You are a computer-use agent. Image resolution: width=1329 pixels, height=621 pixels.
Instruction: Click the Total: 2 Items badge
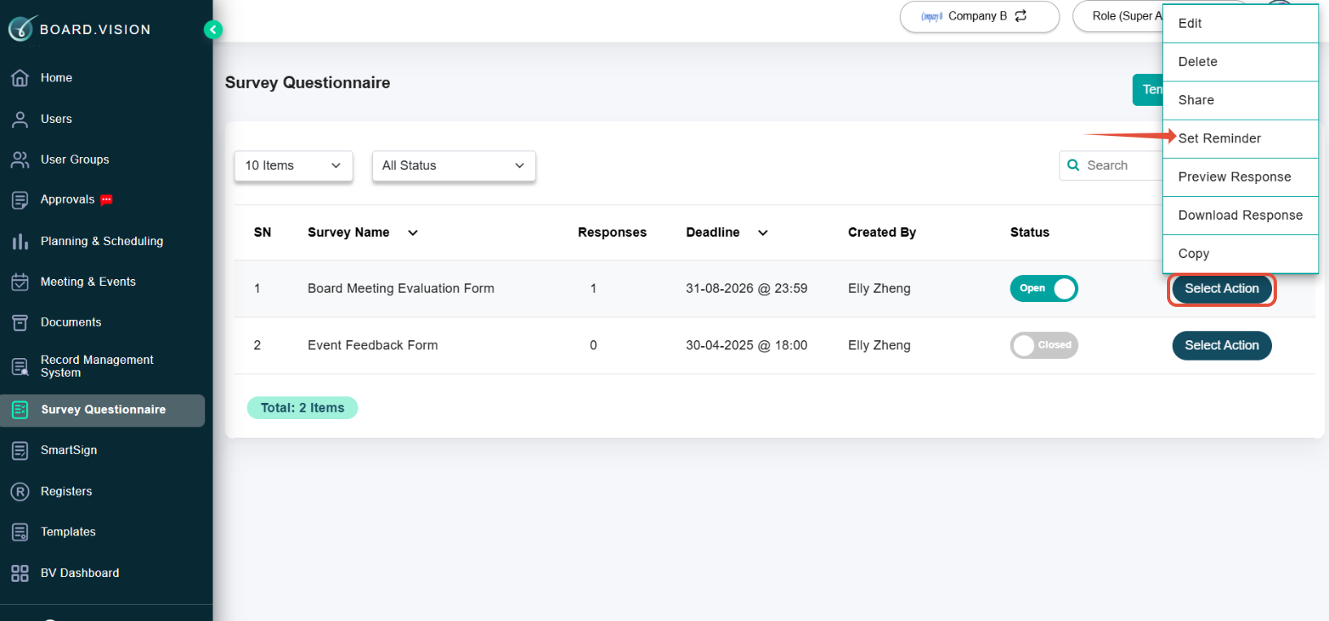pos(302,408)
